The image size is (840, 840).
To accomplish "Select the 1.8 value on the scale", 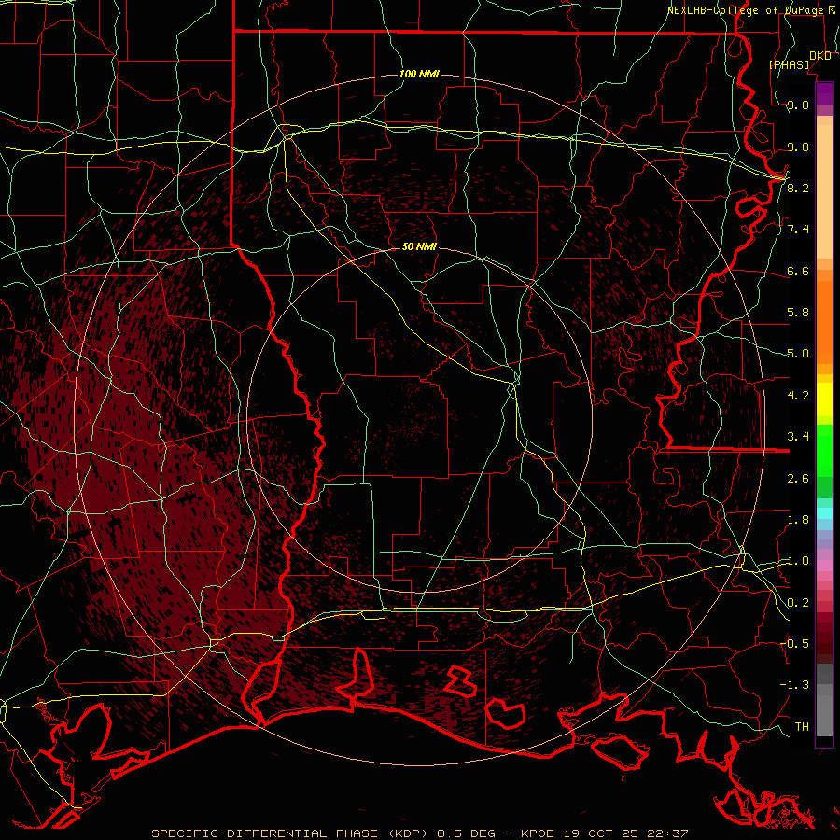I will [798, 520].
